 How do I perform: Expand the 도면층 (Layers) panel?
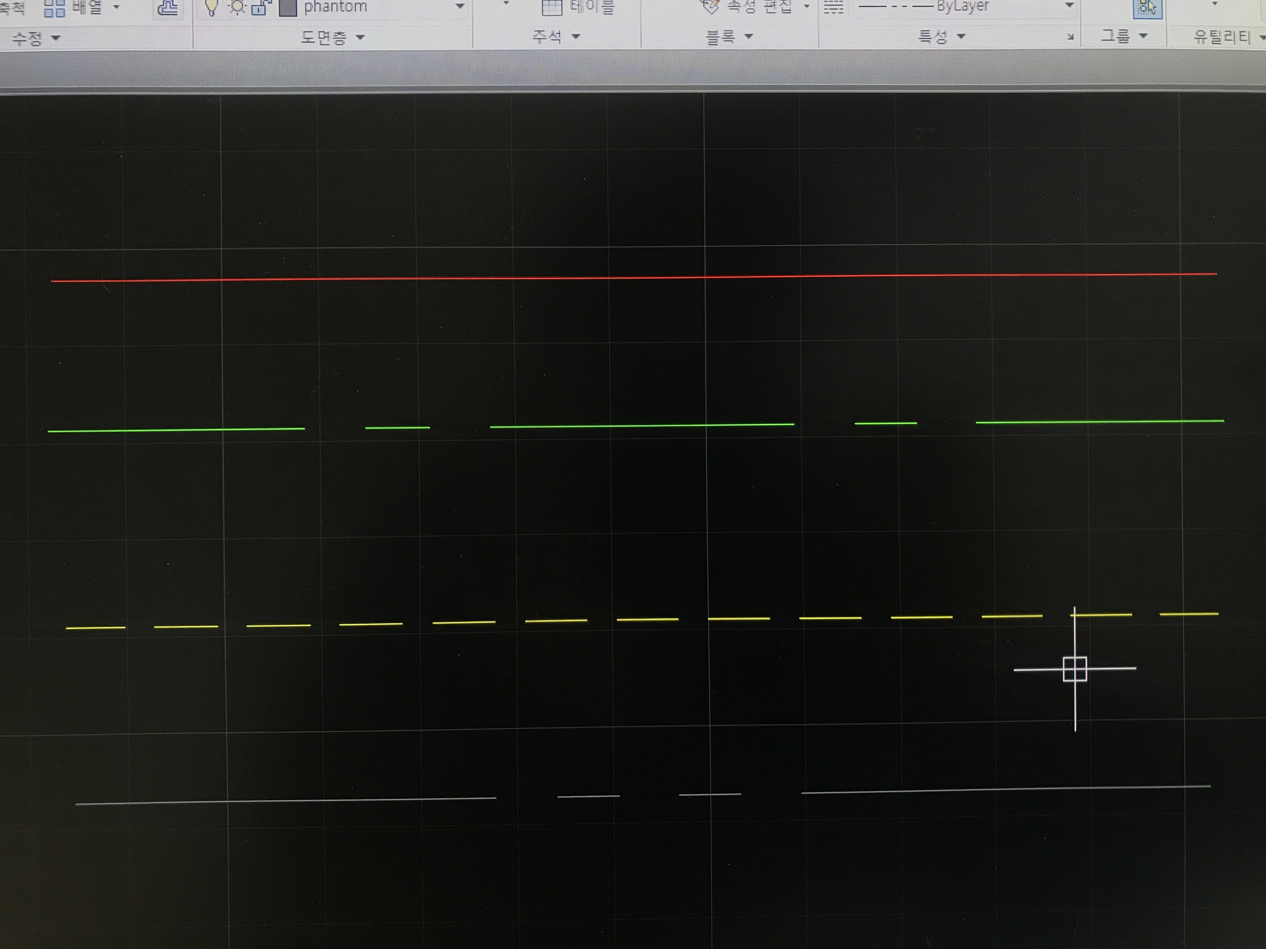click(x=333, y=38)
